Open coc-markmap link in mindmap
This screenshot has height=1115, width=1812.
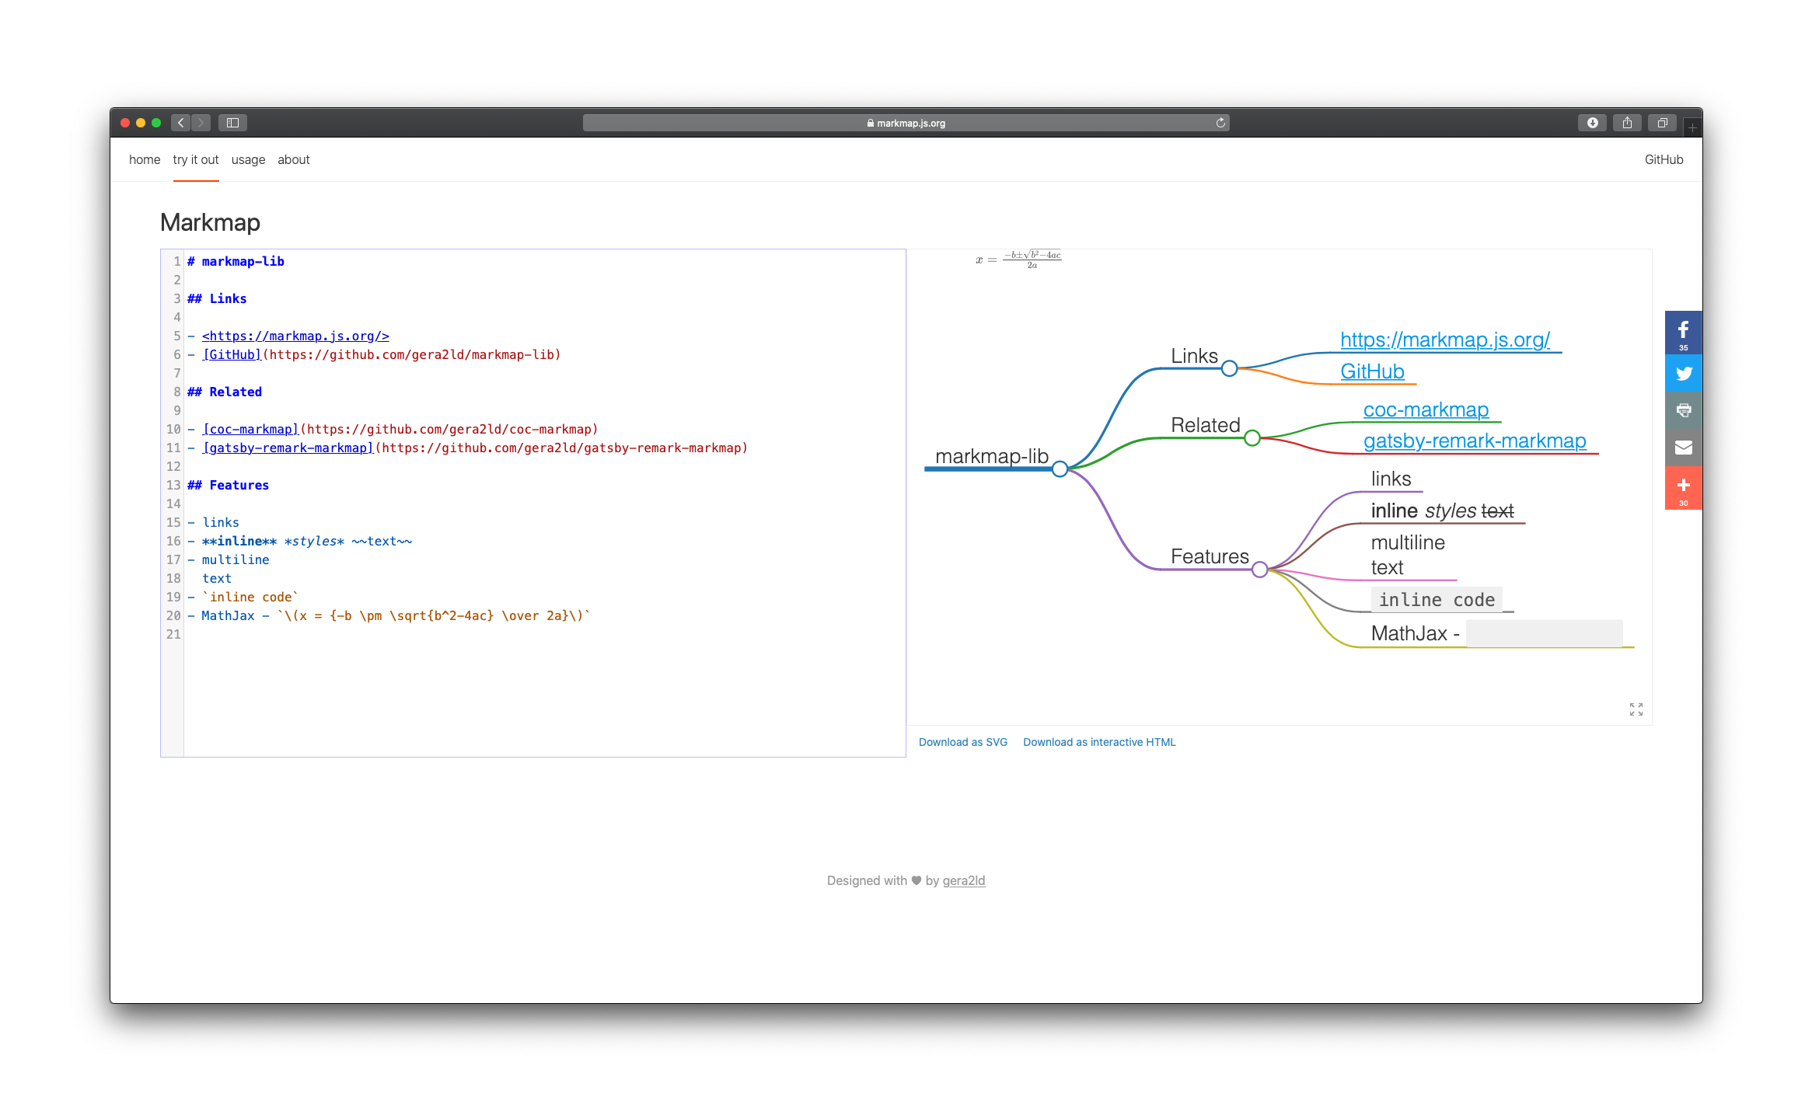(1426, 409)
